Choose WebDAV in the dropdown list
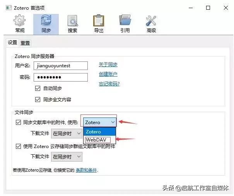 pyautogui.click(x=99, y=140)
